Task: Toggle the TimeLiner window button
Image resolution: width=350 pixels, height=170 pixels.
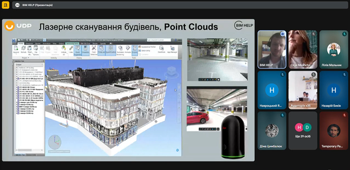Action: [101, 50]
